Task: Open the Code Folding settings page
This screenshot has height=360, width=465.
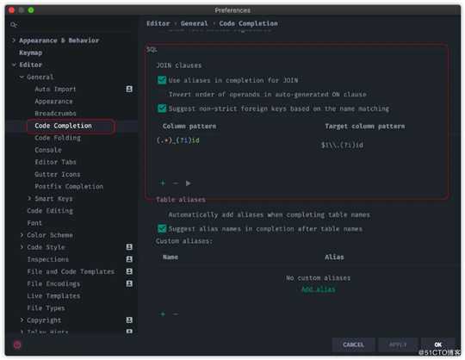Action: click(58, 138)
